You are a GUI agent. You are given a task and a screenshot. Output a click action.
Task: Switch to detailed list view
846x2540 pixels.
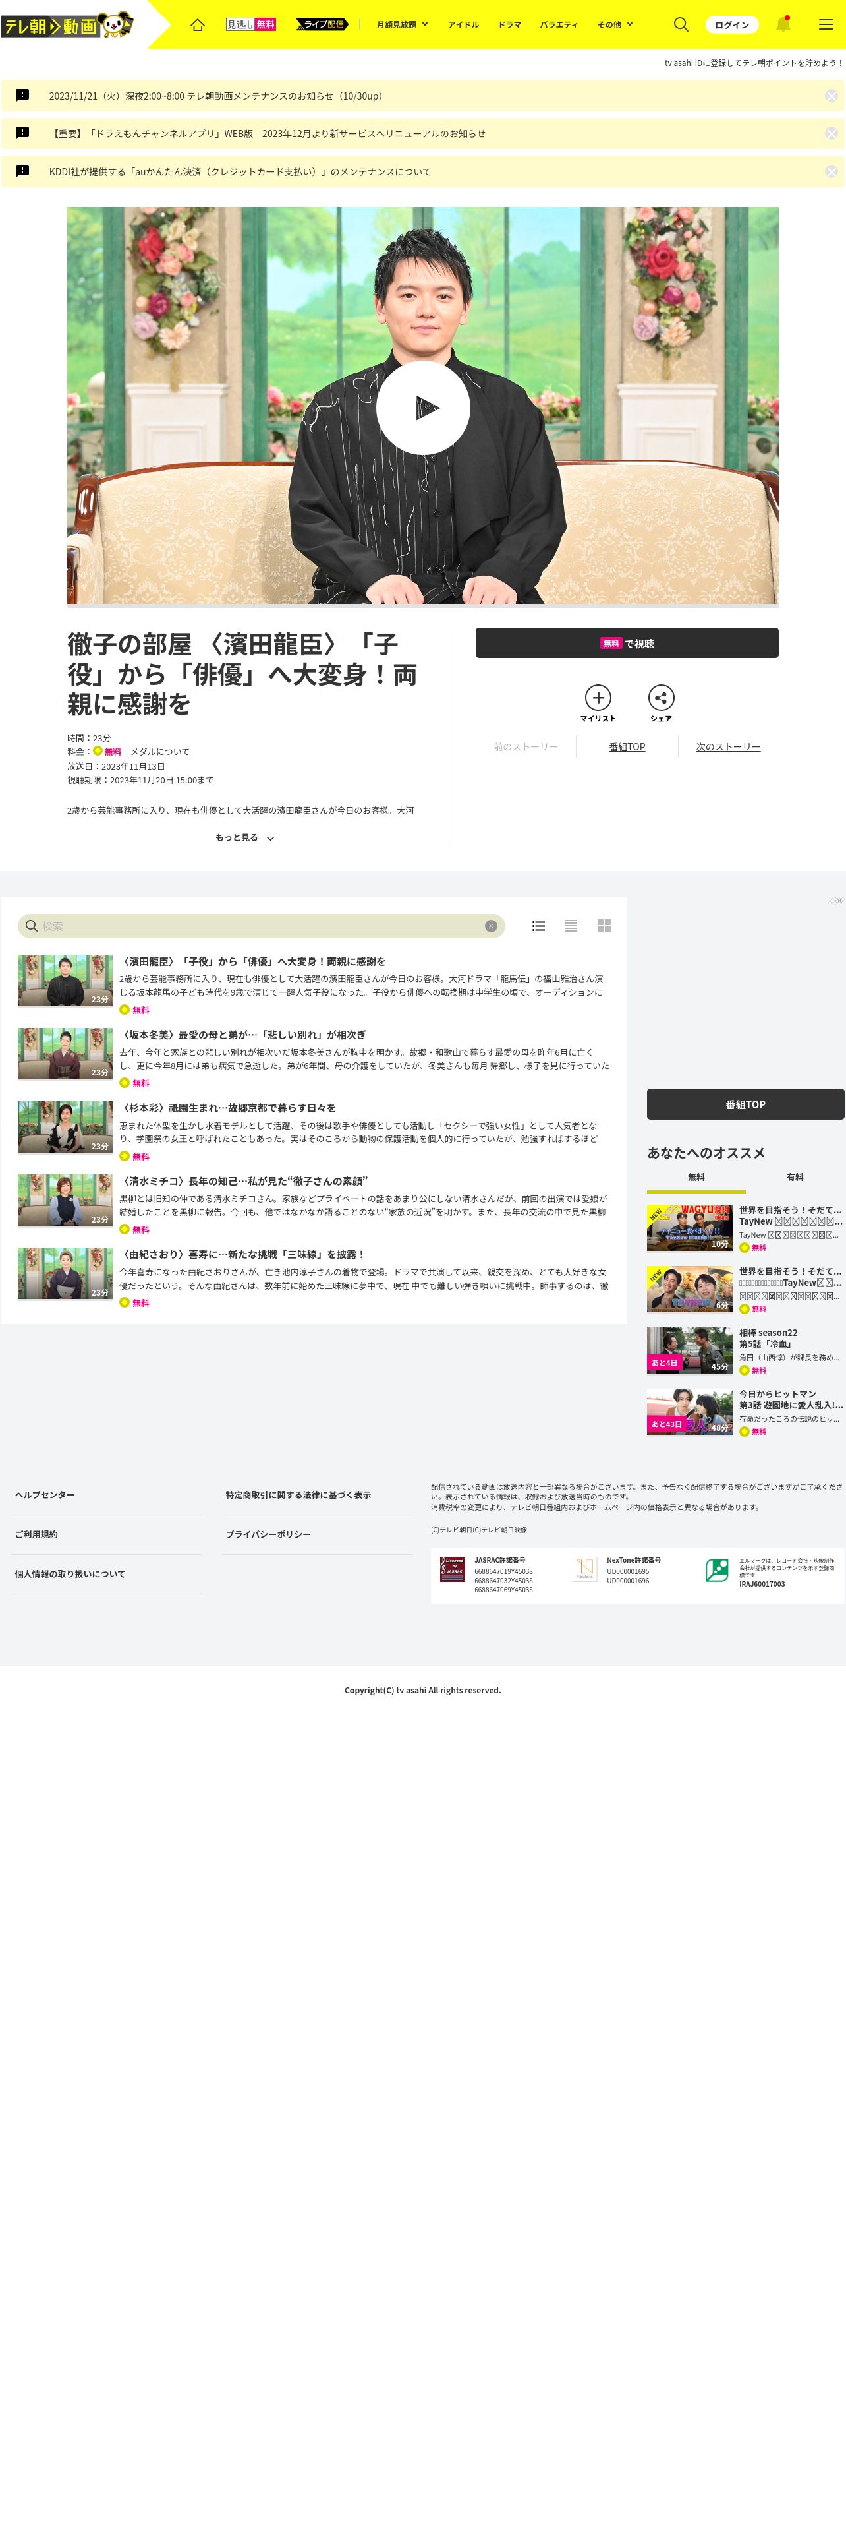(539, 926)
